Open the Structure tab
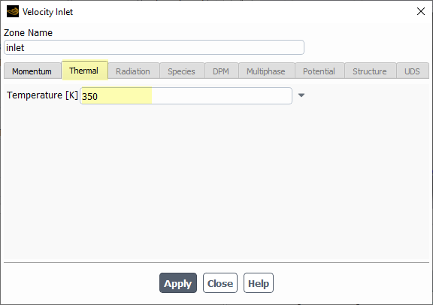 pos(371,71)
